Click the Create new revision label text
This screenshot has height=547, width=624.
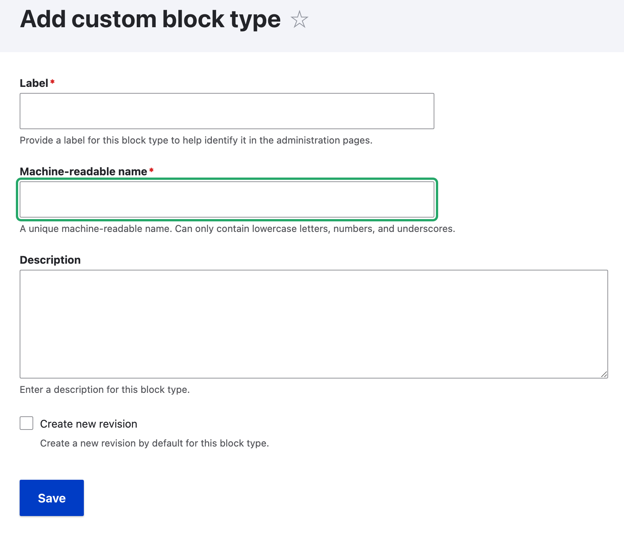click(x=88, y=423)
